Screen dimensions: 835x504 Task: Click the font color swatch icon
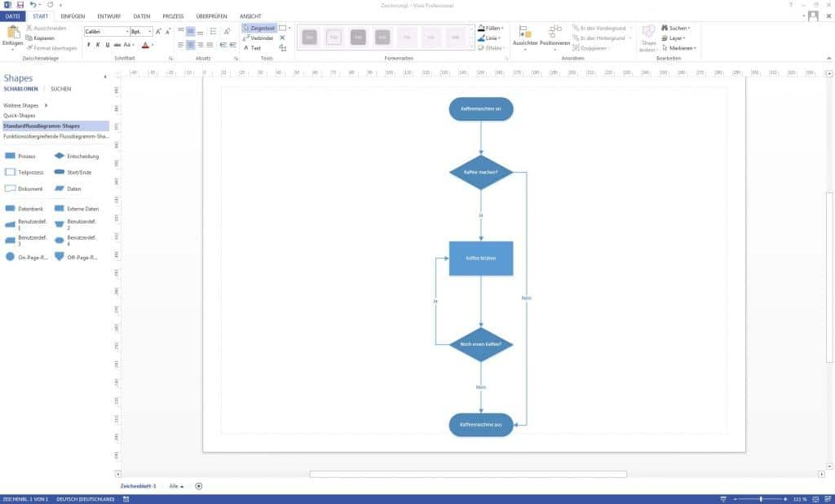144,45
